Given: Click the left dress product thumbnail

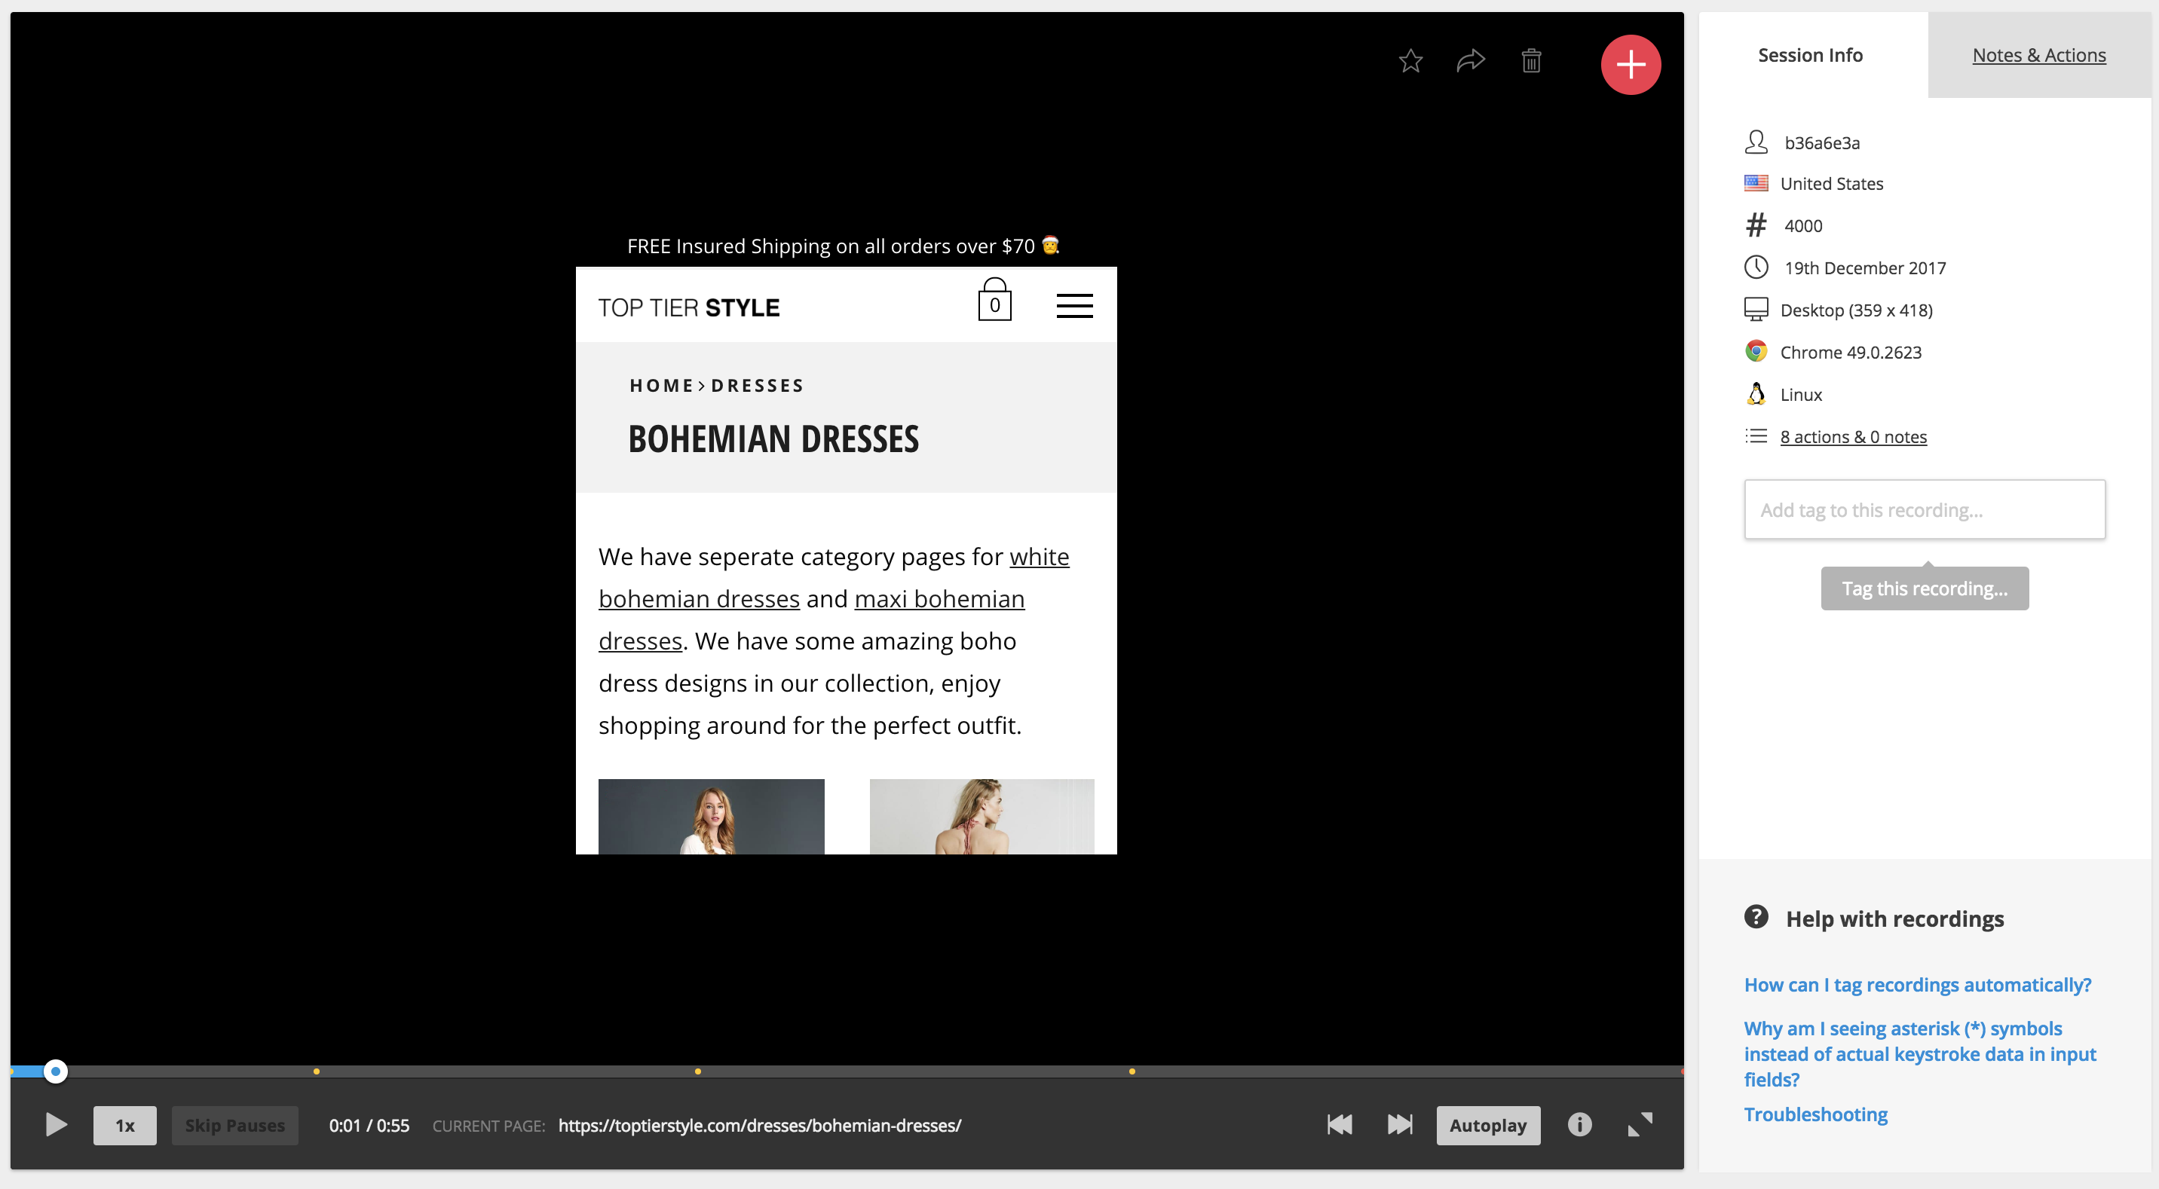Looking at the screenshot, I should (x=712, y=817).
